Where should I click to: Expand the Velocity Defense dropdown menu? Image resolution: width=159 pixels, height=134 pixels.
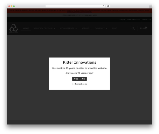(x=44, y=29)
